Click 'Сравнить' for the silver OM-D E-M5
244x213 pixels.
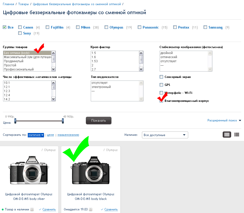(x=49, y=209)
